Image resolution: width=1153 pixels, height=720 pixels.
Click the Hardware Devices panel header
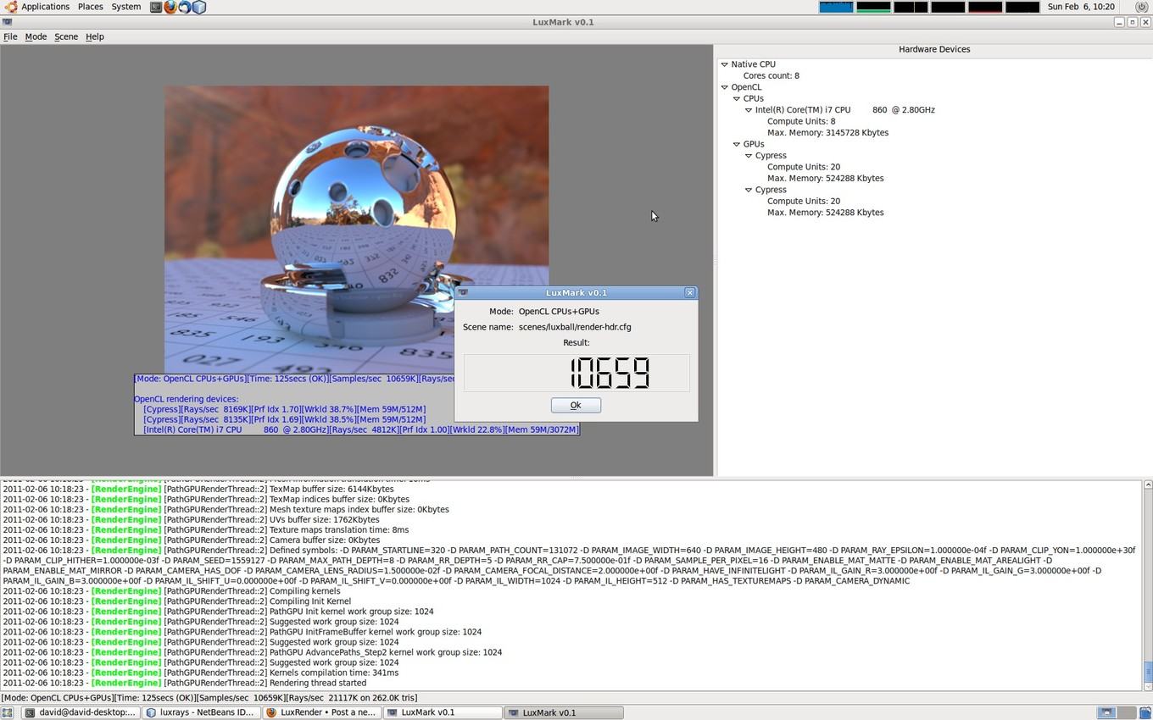tap(934, 49)
